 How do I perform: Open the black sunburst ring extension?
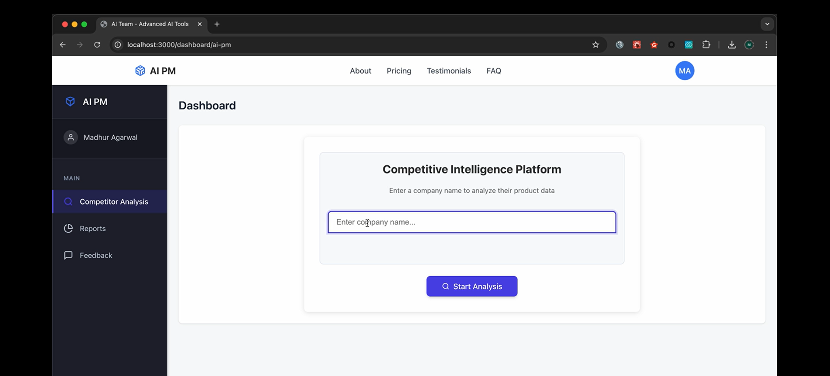pyautogui.click(x=672, y=44)
